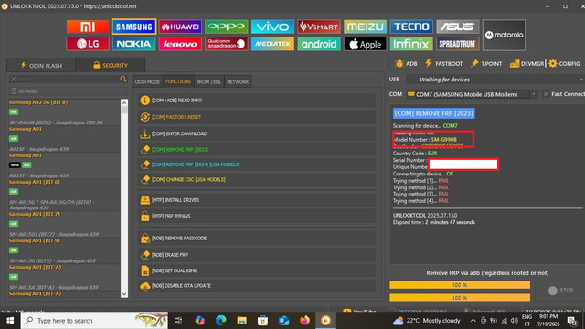
Task: Run [ADB] Erase FRP
Action: [x=257, y=255]
